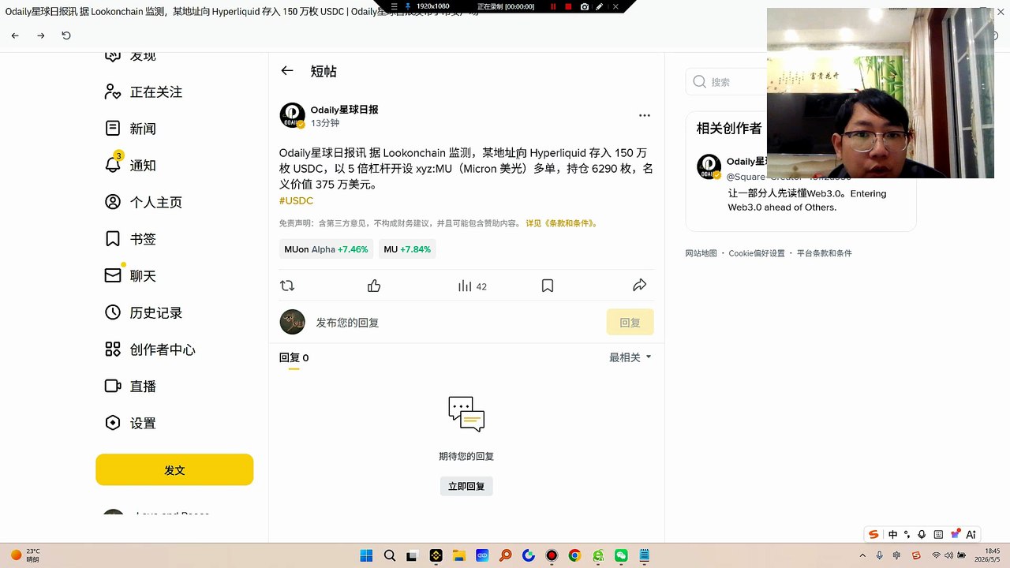Go forward with the browser forward arrow
The width and height of the screenshot is (1010, 568).
[x=41, y=35]
